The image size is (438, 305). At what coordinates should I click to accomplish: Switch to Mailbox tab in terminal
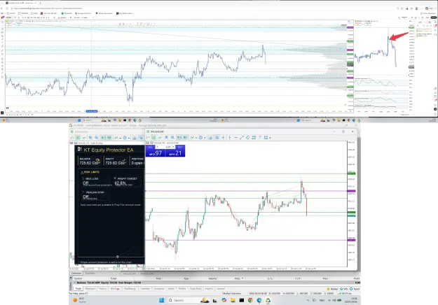click(130, 288)
